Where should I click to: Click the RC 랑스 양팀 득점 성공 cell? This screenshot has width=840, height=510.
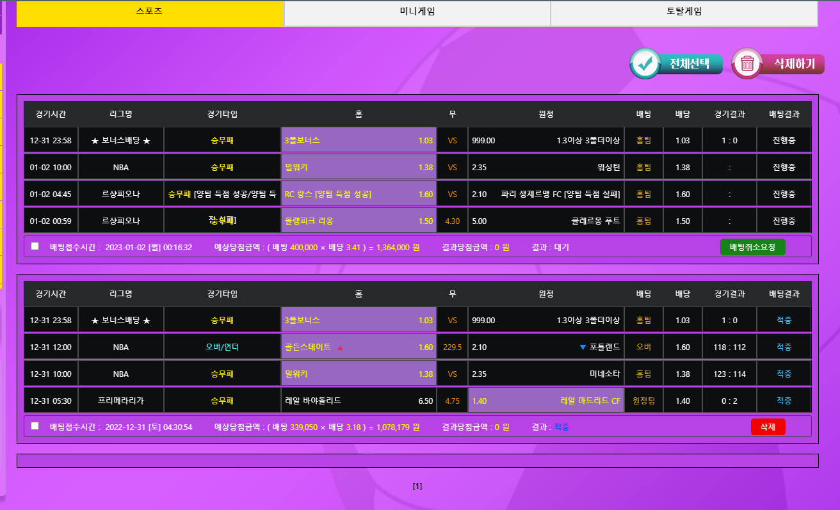(x=358, y=194)
